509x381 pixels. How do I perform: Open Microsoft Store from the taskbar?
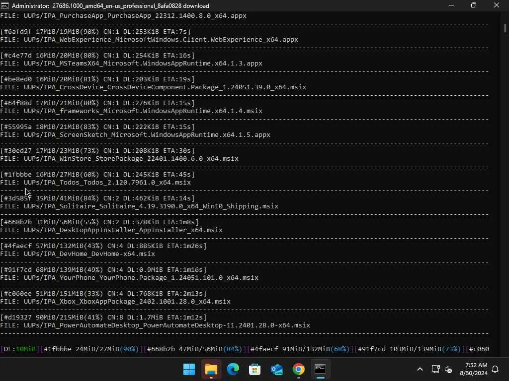click(255, 369)
